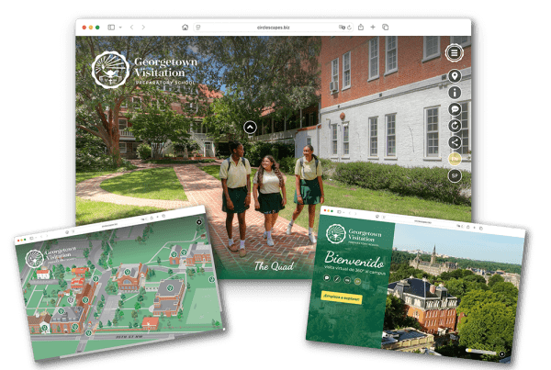Click the circular refresh arrow sidebar icon
The image size is (551, 370).
coord(455,126)
